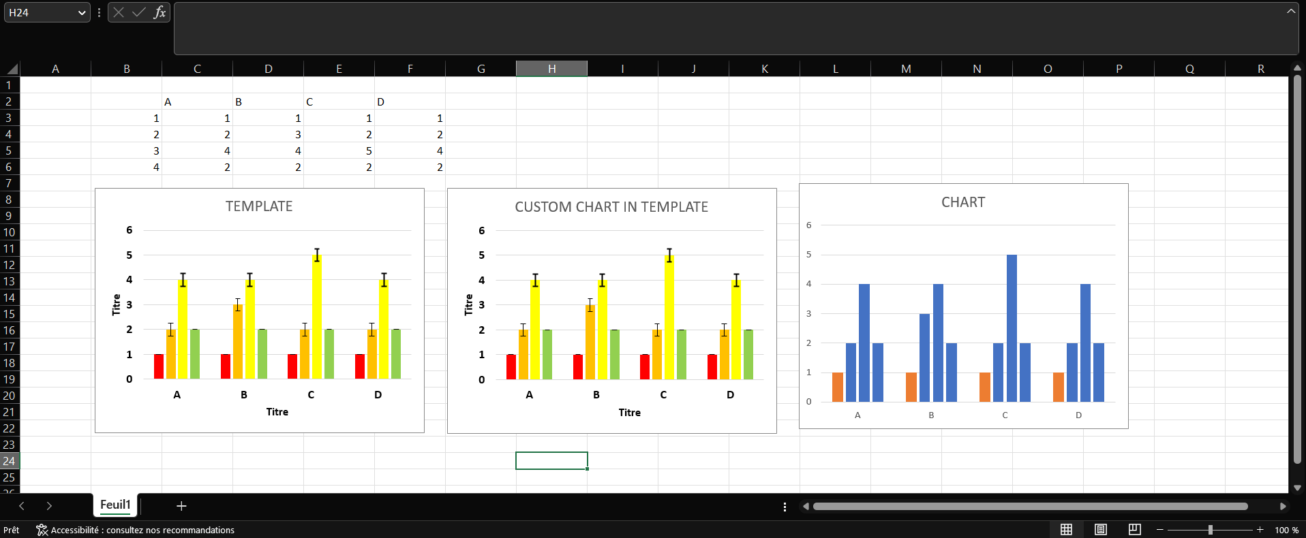Select row 24 header
The width and height of the screenshot is (1306, 538).
pos(10,461)
